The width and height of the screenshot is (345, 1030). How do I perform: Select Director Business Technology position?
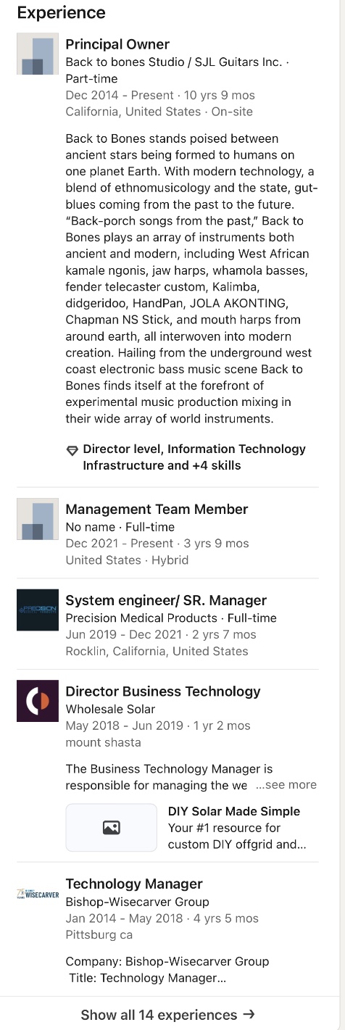pyautogui.click(x=163, y=691)
